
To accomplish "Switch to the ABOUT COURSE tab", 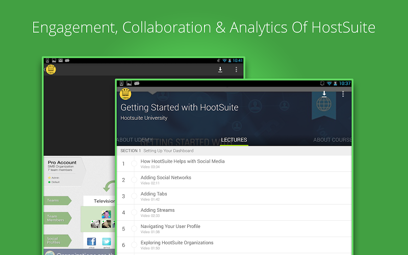I will pyautogui.click(x=333, y=140).
